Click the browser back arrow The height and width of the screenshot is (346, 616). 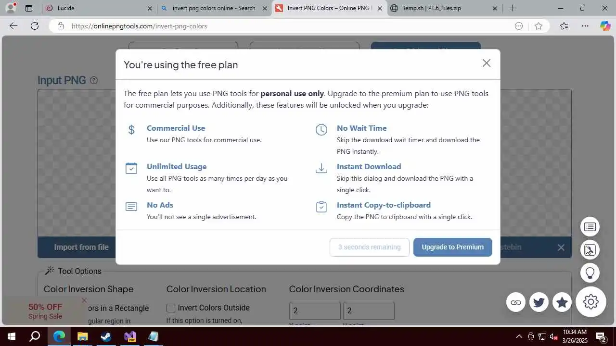tap(13, 26)
